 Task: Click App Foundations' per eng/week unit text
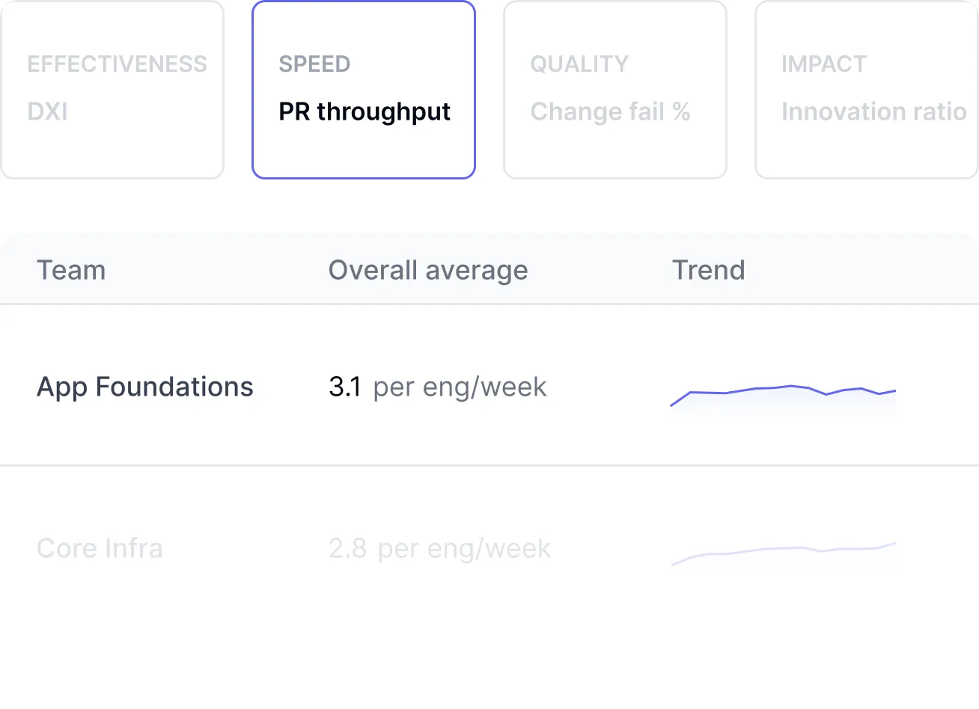(x=460, y=387)
